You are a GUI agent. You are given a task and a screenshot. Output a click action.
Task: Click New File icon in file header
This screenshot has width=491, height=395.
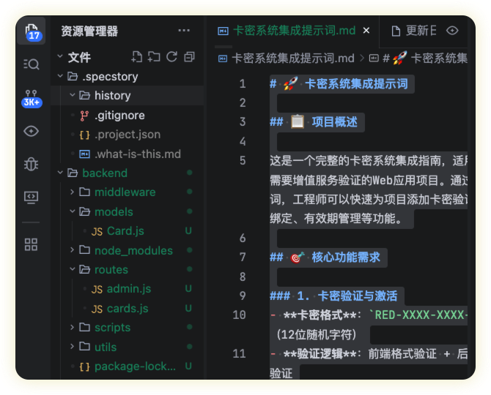coord(136,57)
